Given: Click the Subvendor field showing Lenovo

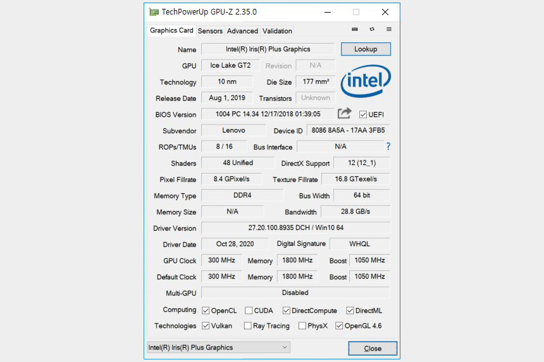Looking at the screenshot, I should (x=233, y=130).
